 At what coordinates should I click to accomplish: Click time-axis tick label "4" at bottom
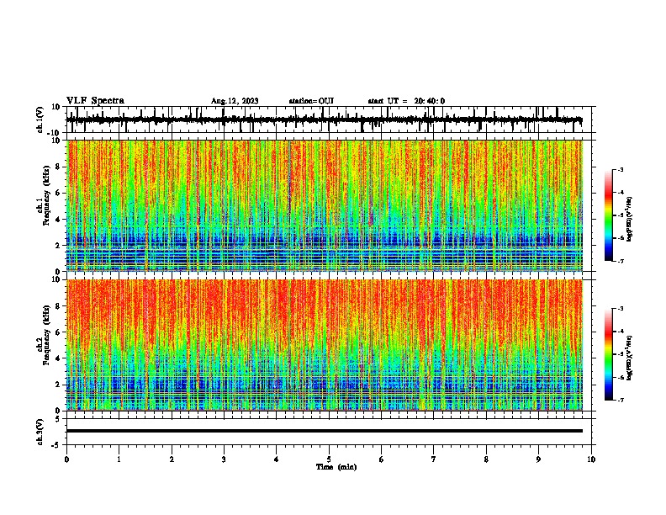click(x=277, y=459)
